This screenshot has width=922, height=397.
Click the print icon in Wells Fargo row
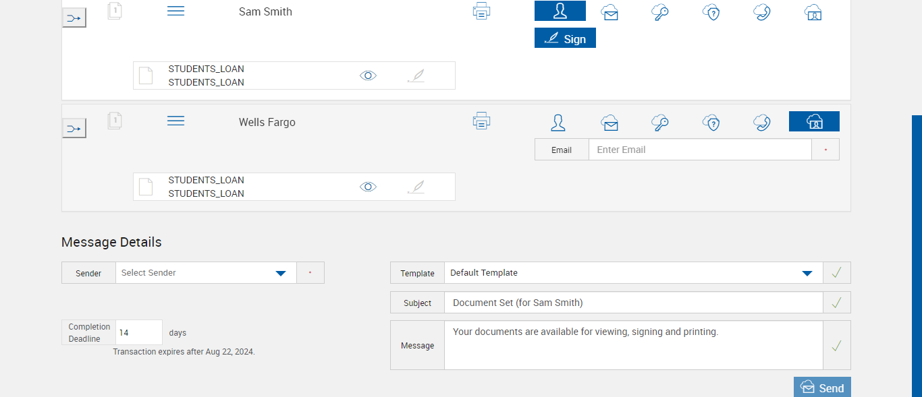[x=481, y=121]
